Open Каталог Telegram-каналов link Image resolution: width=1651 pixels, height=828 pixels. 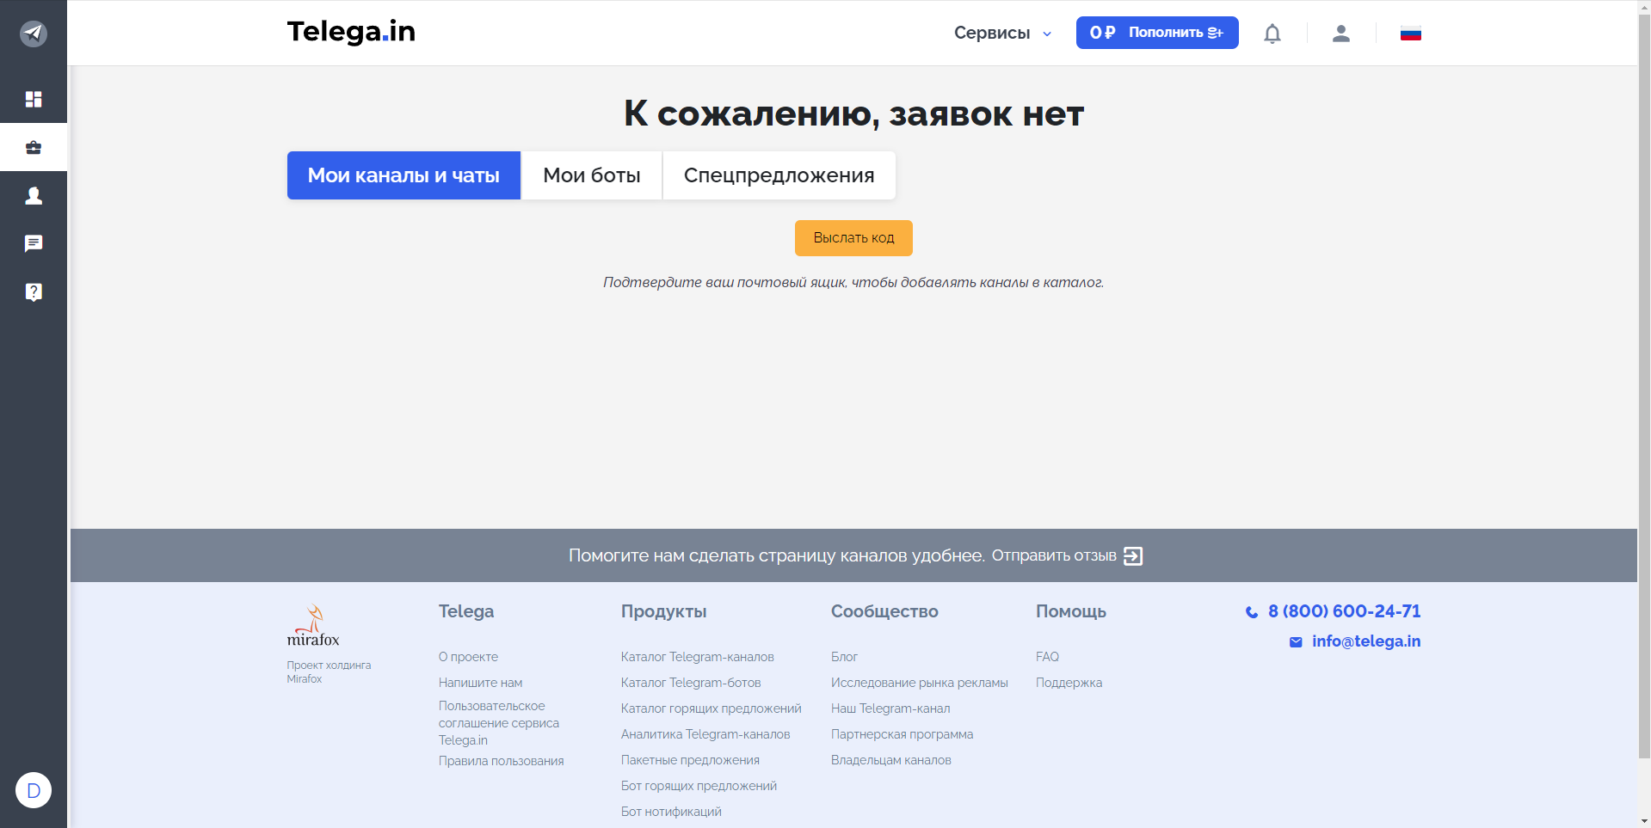pyautogui.click(x=697, y=657)
